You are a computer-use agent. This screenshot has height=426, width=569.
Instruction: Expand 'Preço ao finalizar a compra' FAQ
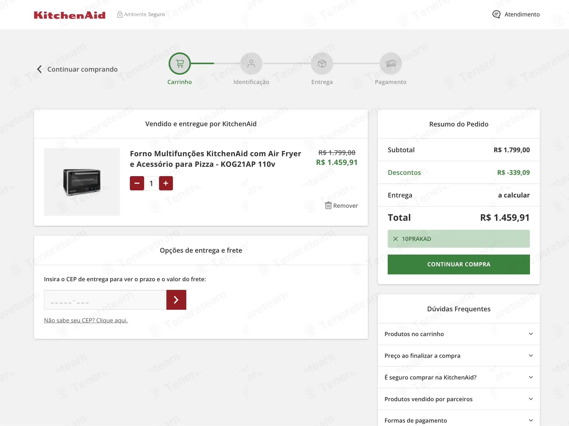(459, 356)
